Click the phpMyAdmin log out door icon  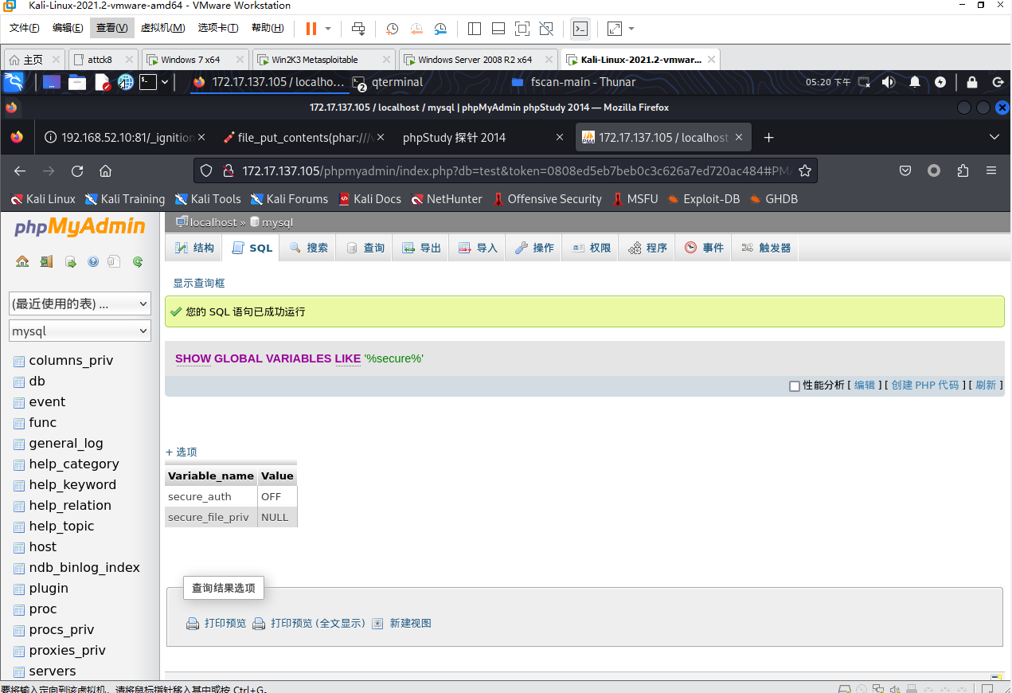46,261
